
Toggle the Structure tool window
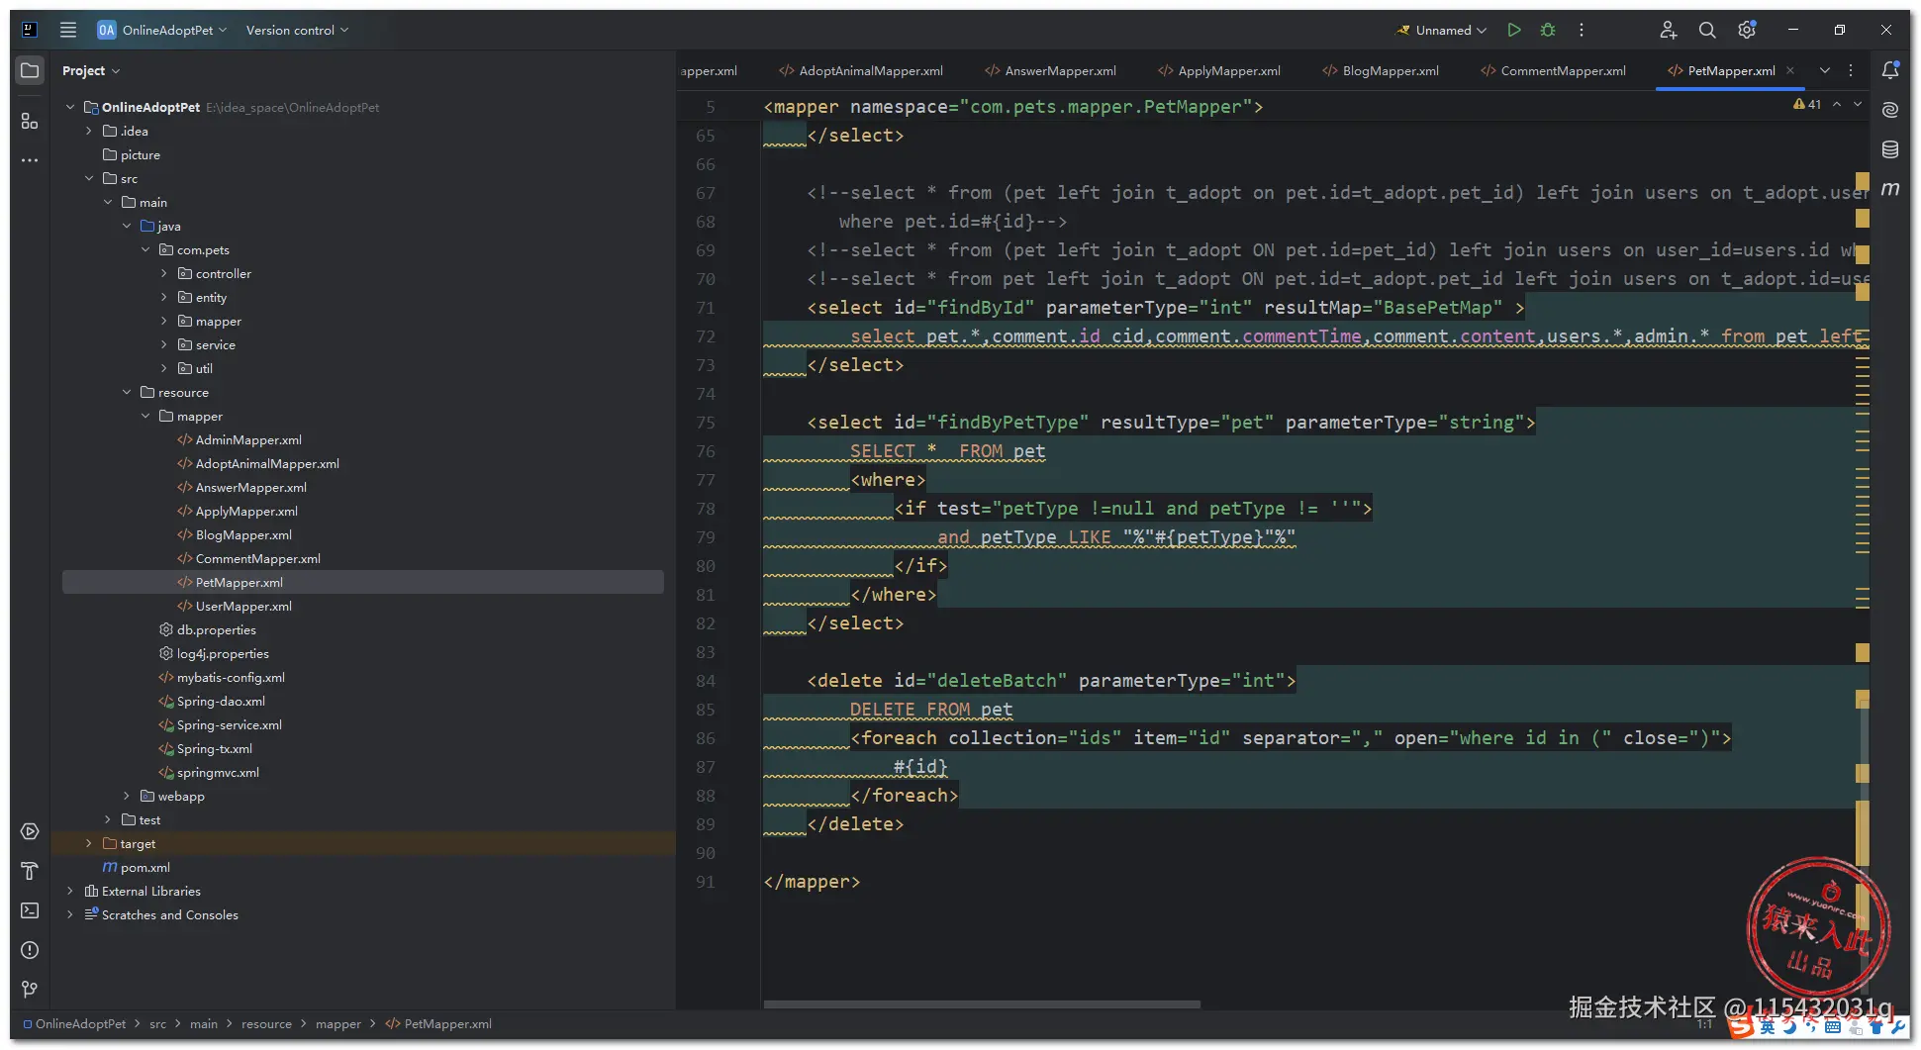(30, 121)
